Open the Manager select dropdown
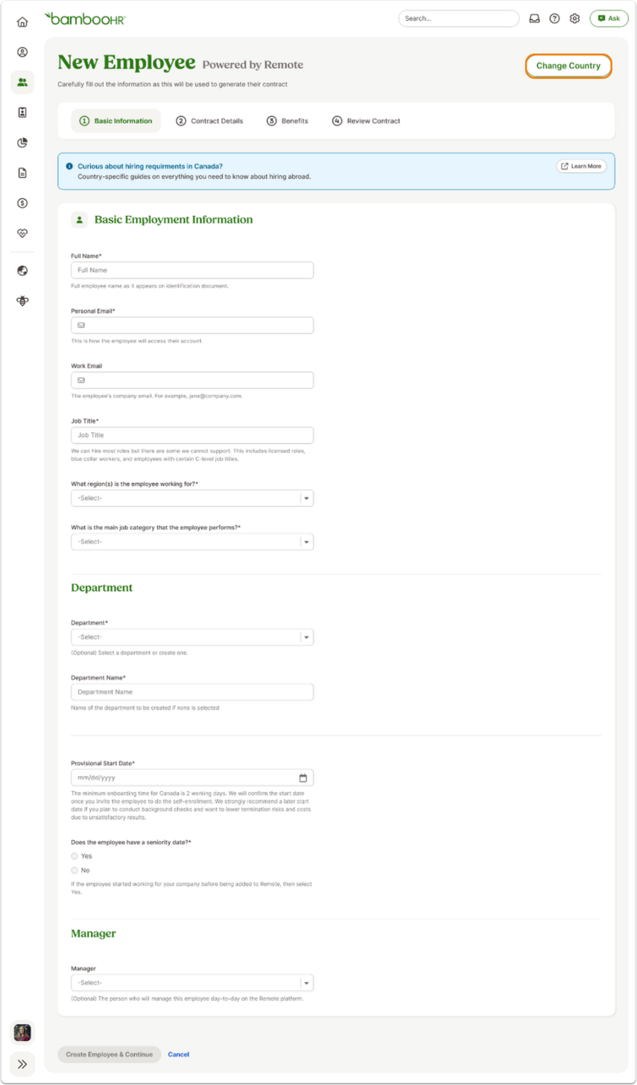The width and height of the screenshot is (637, 1085). (x=192, y=983)
